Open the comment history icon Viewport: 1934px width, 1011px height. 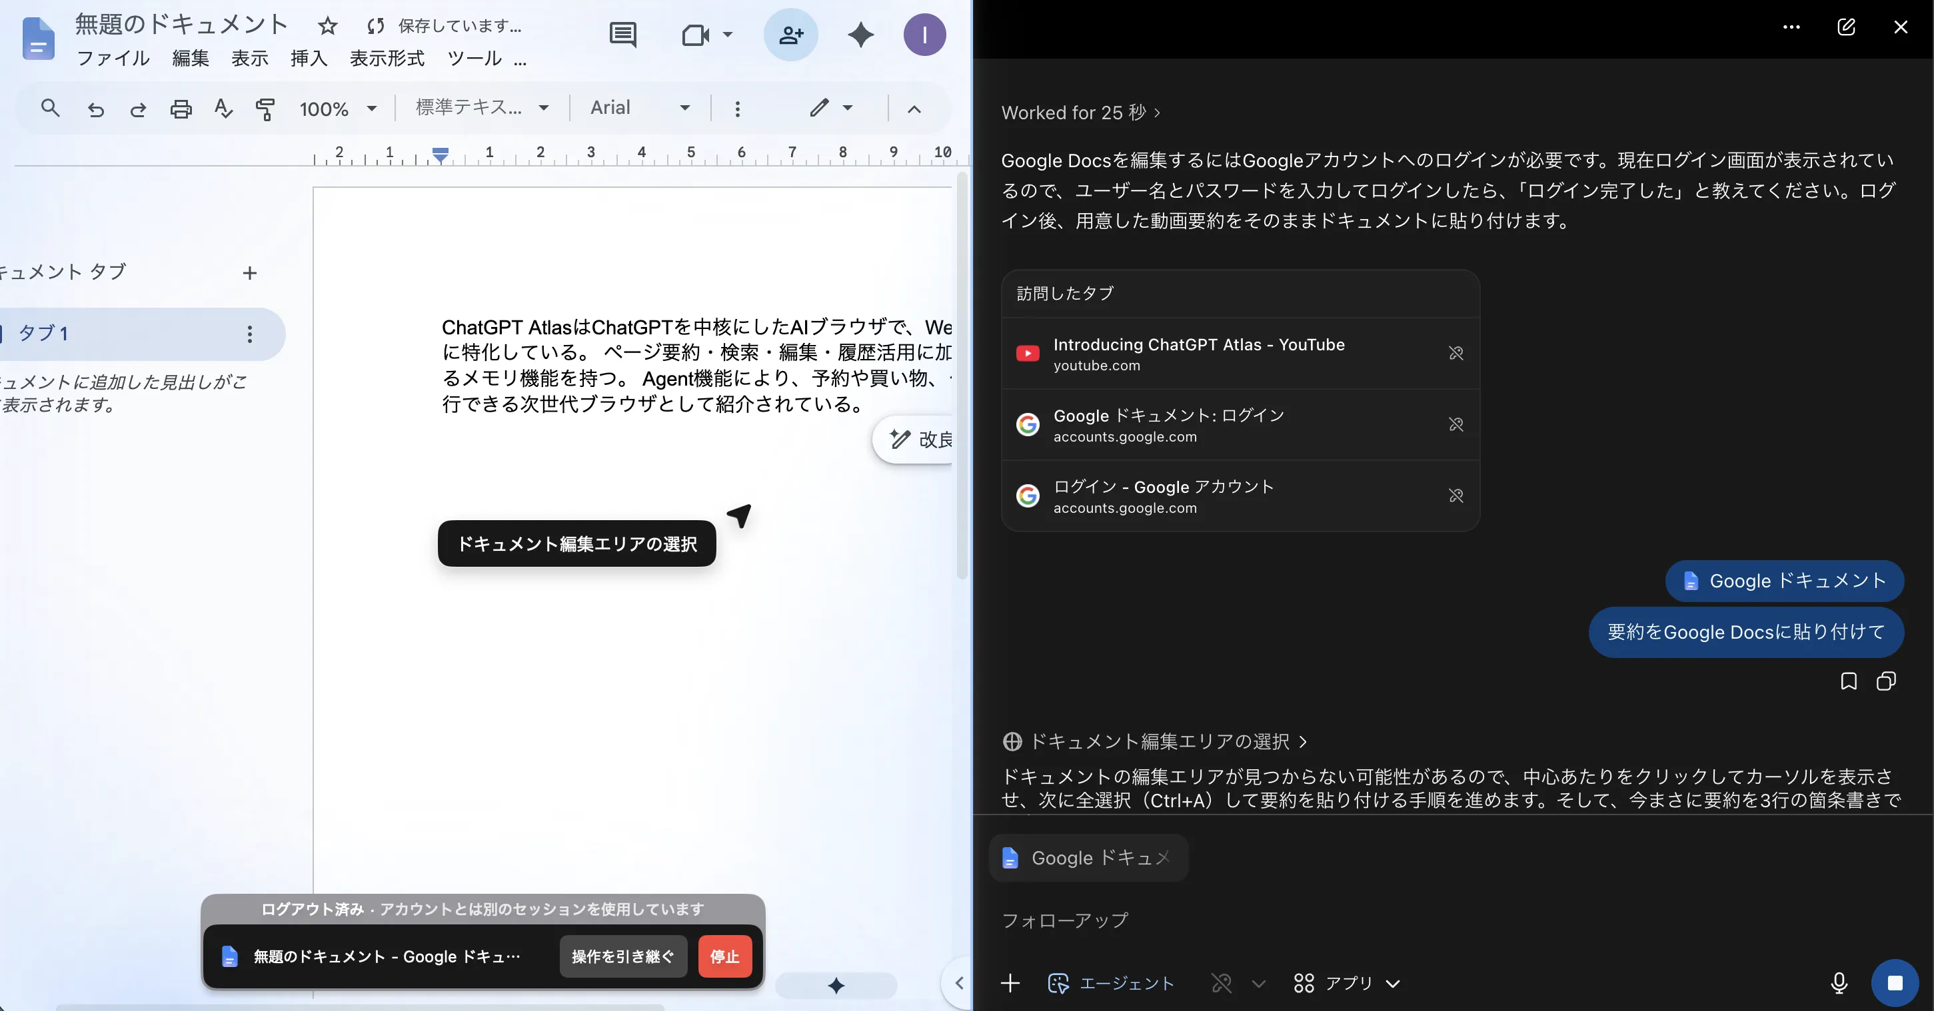click(x=622, y=35)
